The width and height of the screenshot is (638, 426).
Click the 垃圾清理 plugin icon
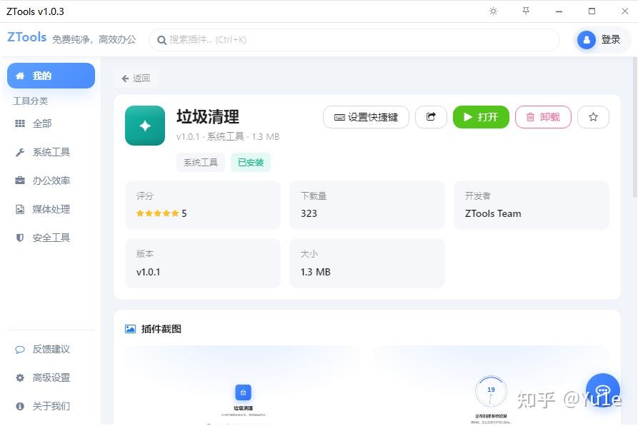pos(145,126)
